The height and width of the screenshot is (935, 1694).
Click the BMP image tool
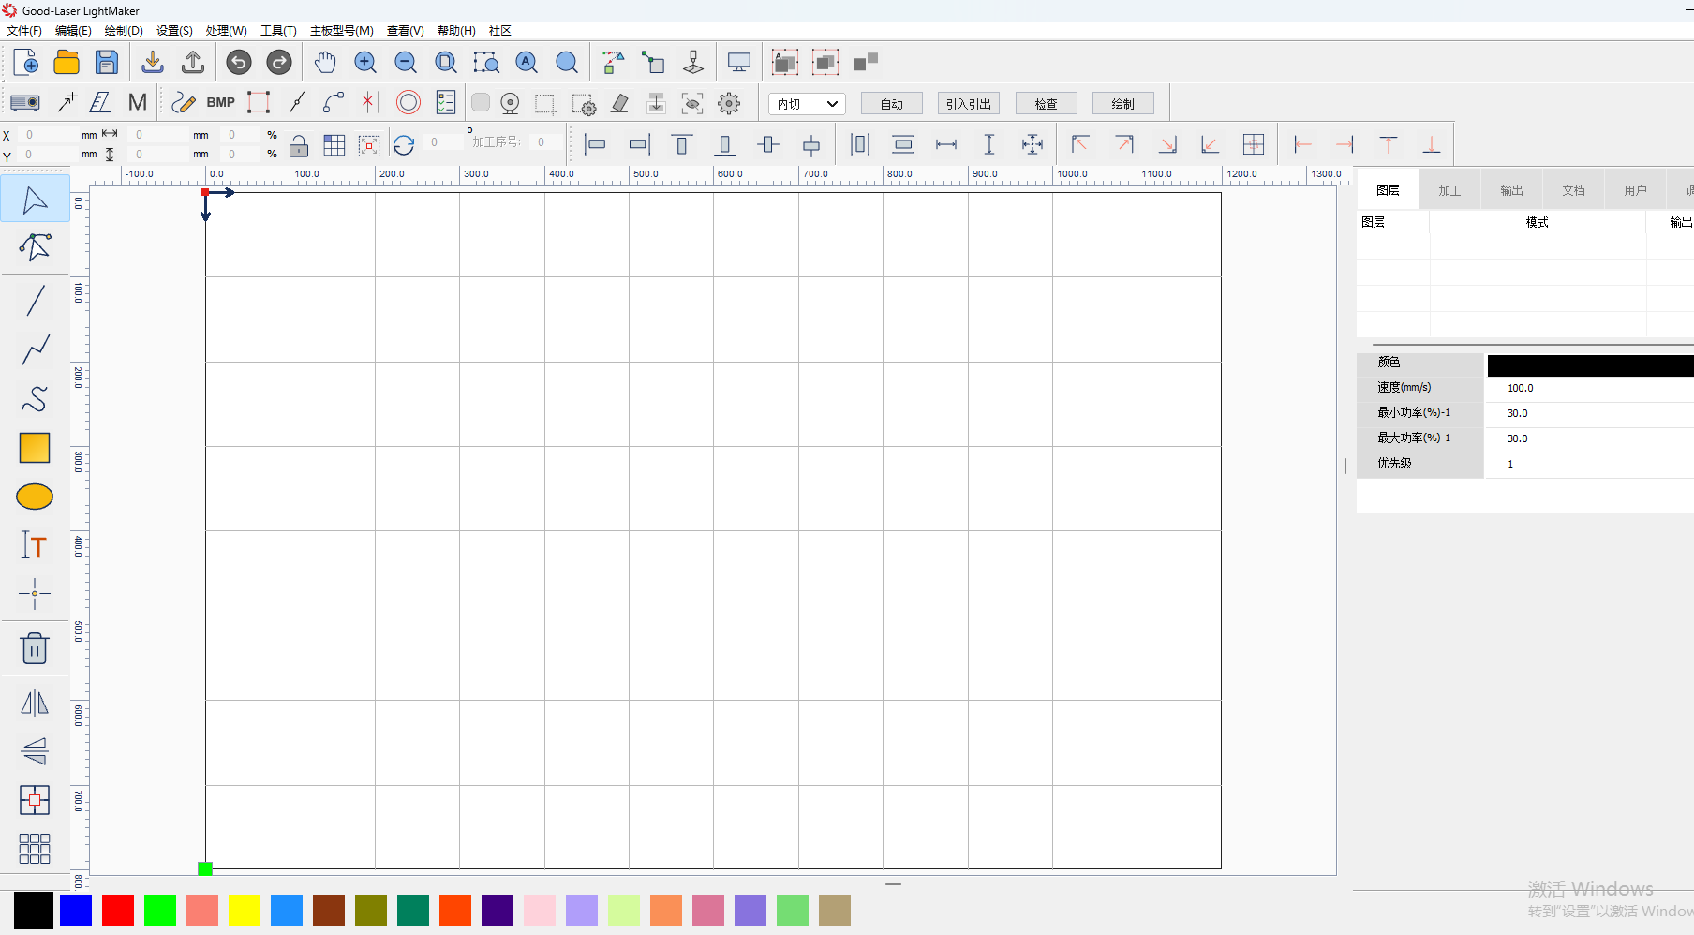[220, 103]
